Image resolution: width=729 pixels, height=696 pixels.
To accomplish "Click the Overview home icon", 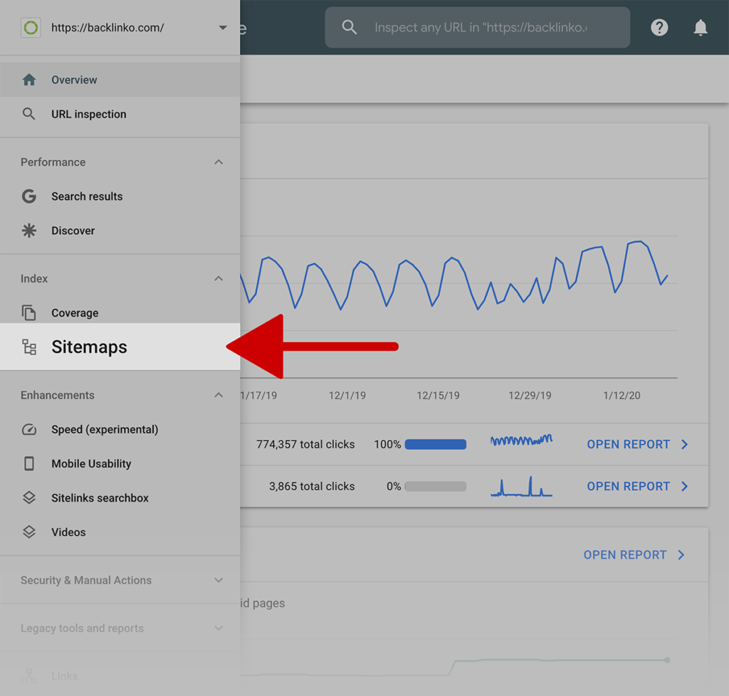I will tap(29, 80).
